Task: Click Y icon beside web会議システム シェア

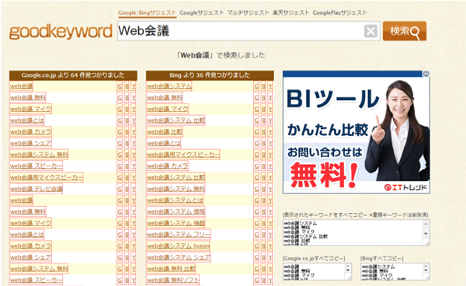Action: (x=270, y=257)
